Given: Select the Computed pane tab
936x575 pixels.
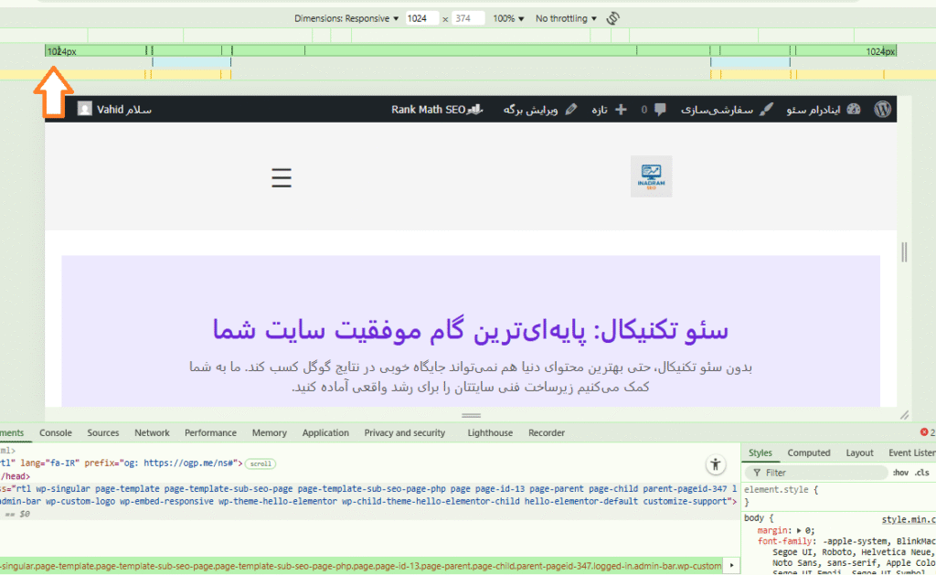Looking at the screenshot, I should pos(809,453).
